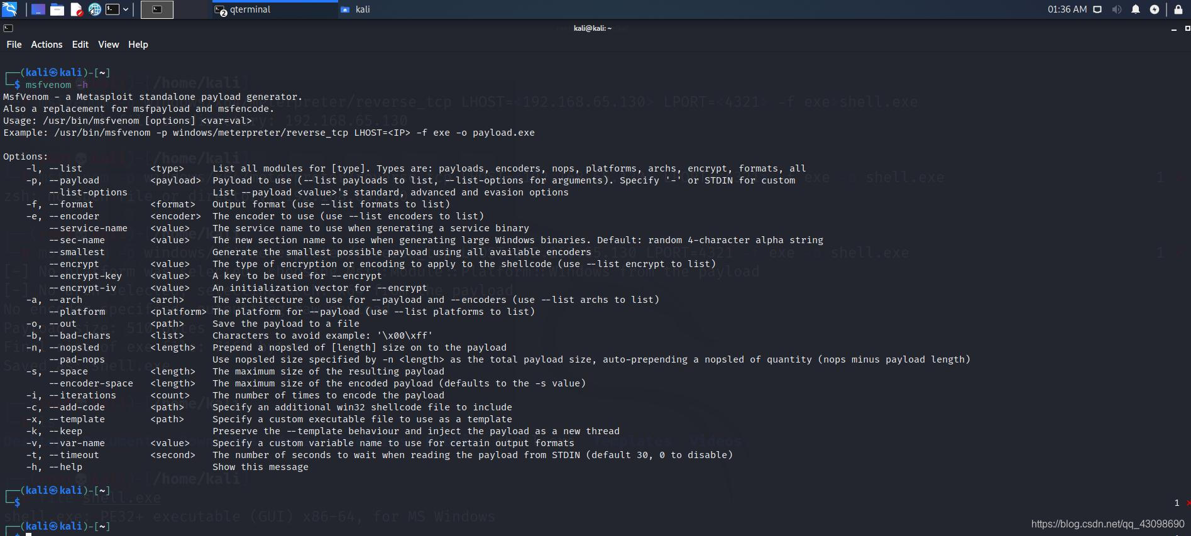This screenshot has height=536, width=1191.
Task: Click the '-c, --add-code' option text
Action: (65, 407)
